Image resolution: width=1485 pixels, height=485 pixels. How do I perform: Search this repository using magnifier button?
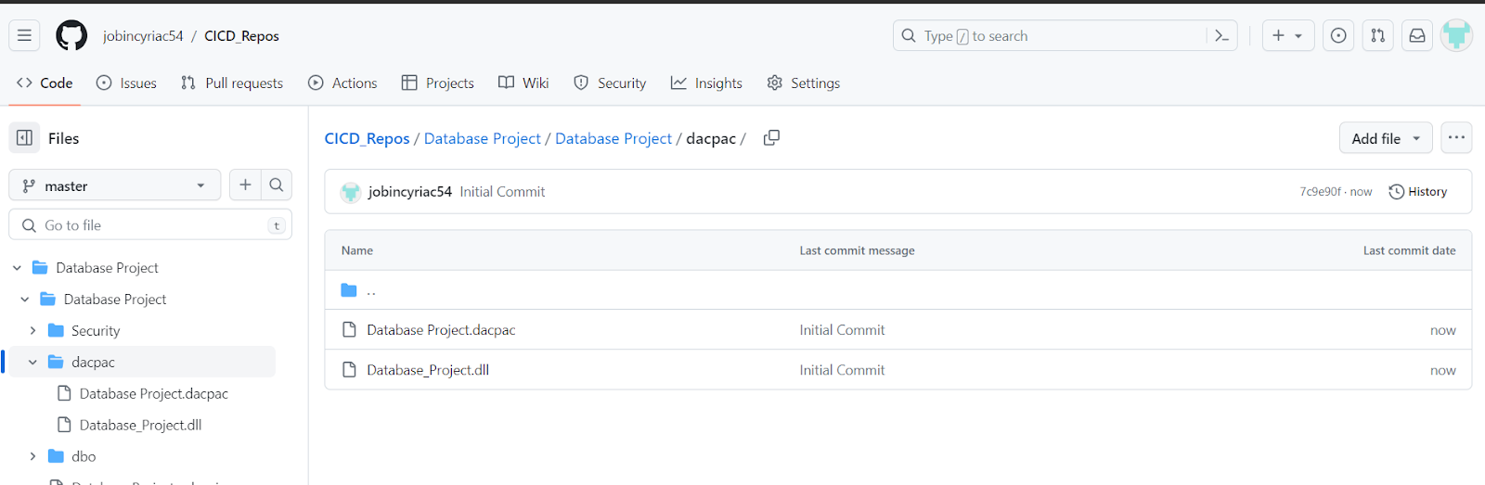click(x=277, y=185)
